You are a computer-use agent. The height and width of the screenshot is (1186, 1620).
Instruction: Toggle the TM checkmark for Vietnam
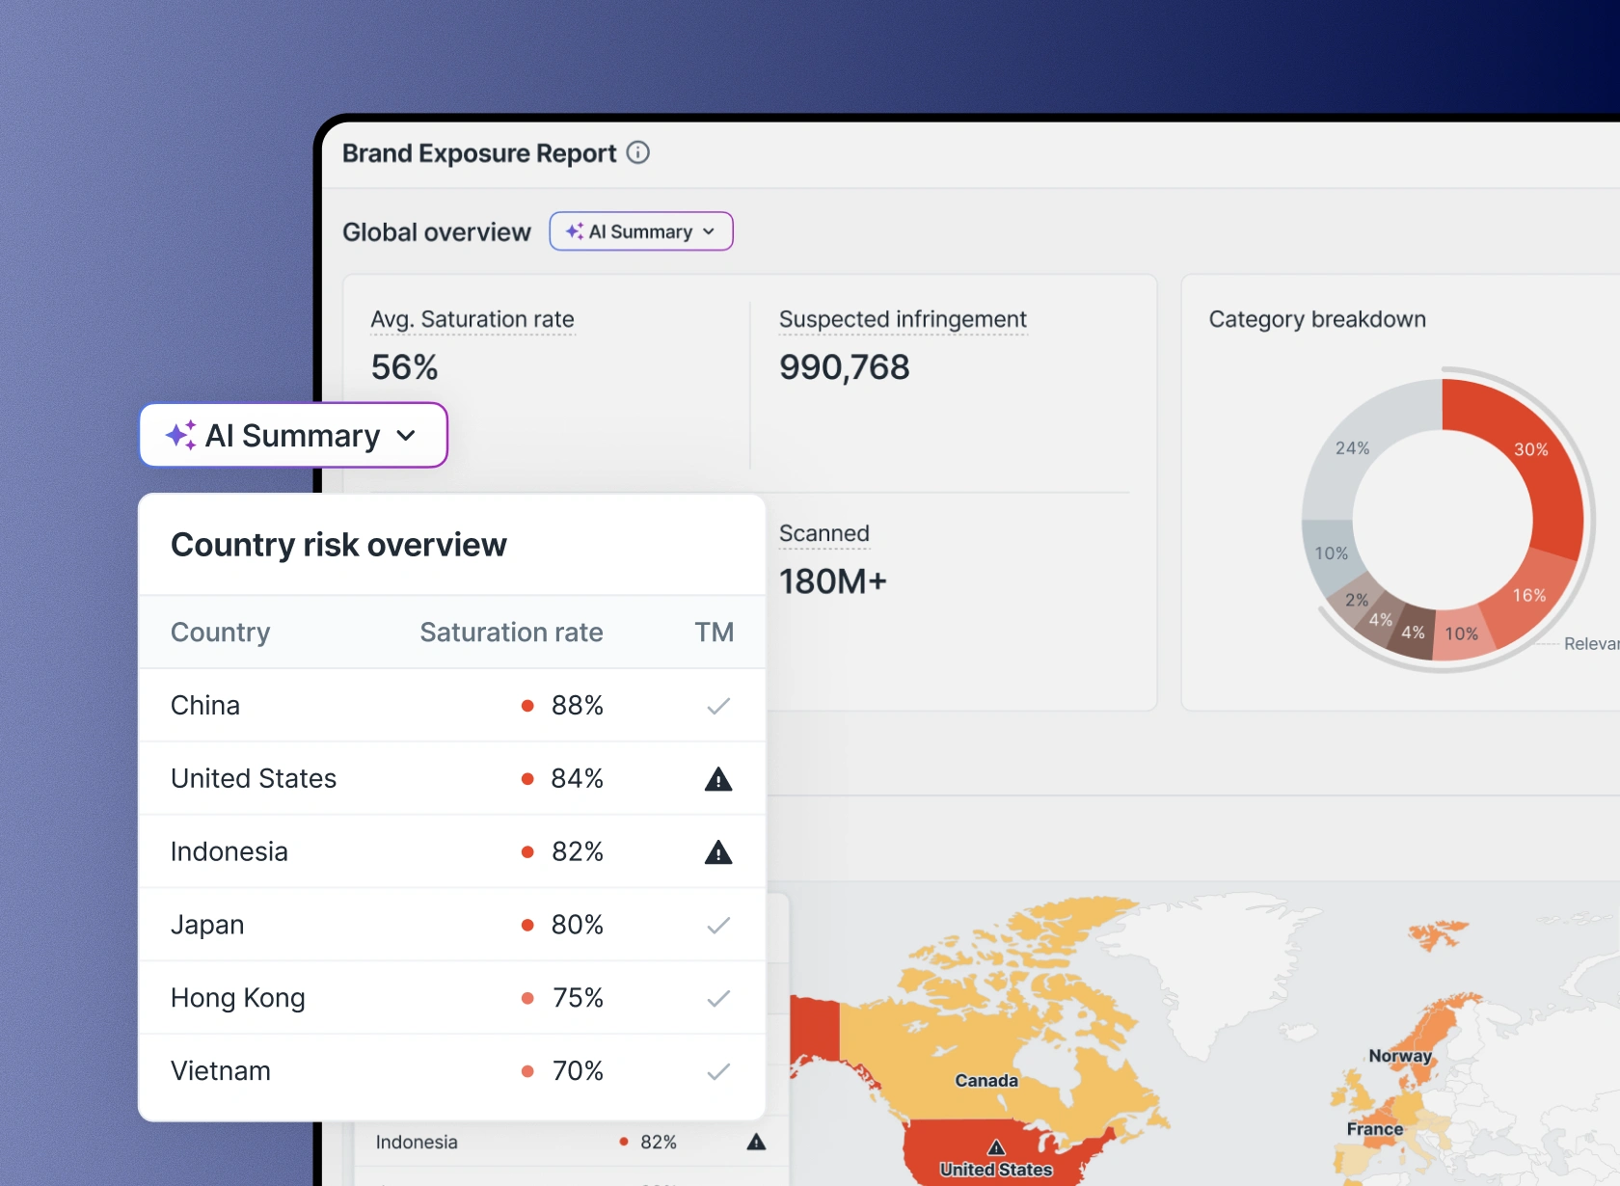(718, 1071)
